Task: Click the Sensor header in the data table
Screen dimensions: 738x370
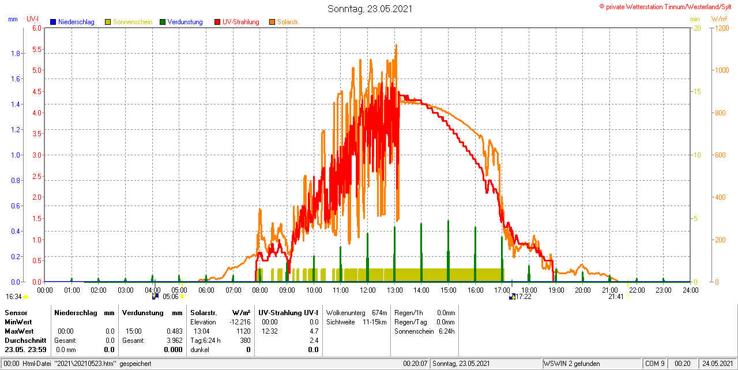Action: point(16,312)
